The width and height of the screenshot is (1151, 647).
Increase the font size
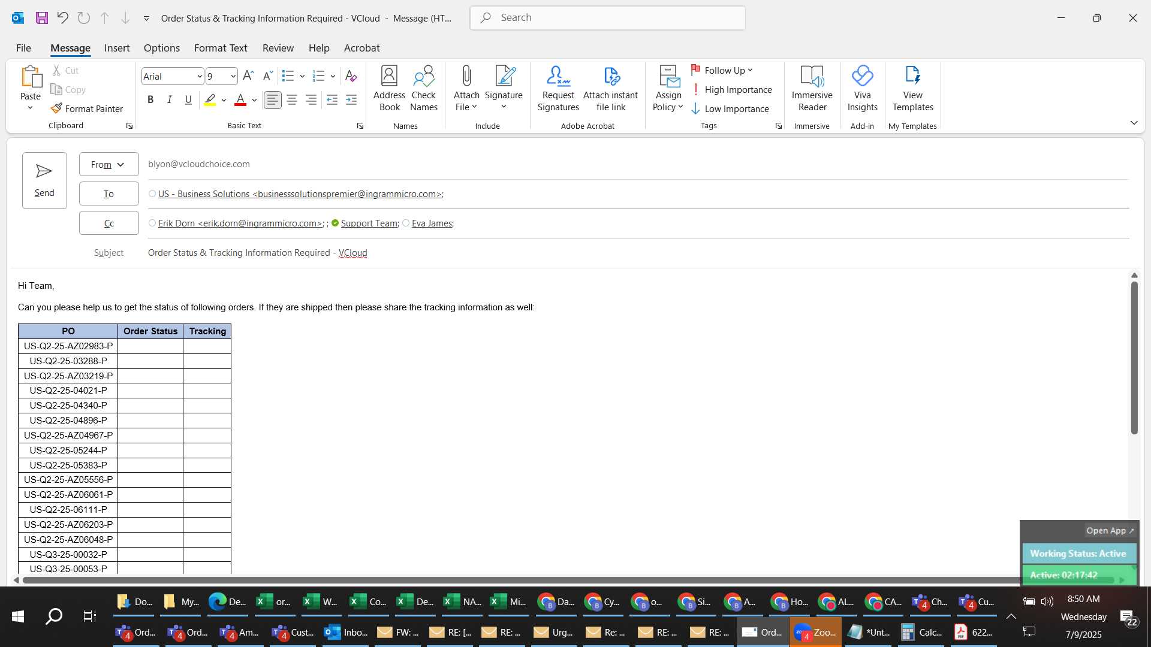tap(248, 76)
